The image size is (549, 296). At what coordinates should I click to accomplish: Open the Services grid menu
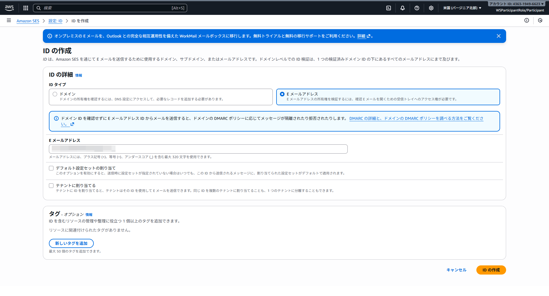click(26, 8)
